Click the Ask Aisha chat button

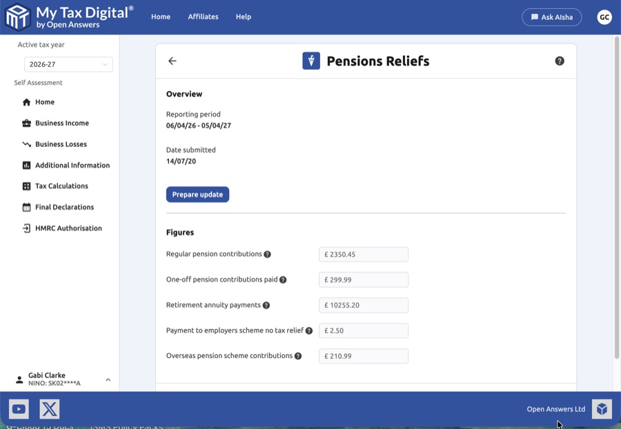pyautogui.click(x=551, y=17)
